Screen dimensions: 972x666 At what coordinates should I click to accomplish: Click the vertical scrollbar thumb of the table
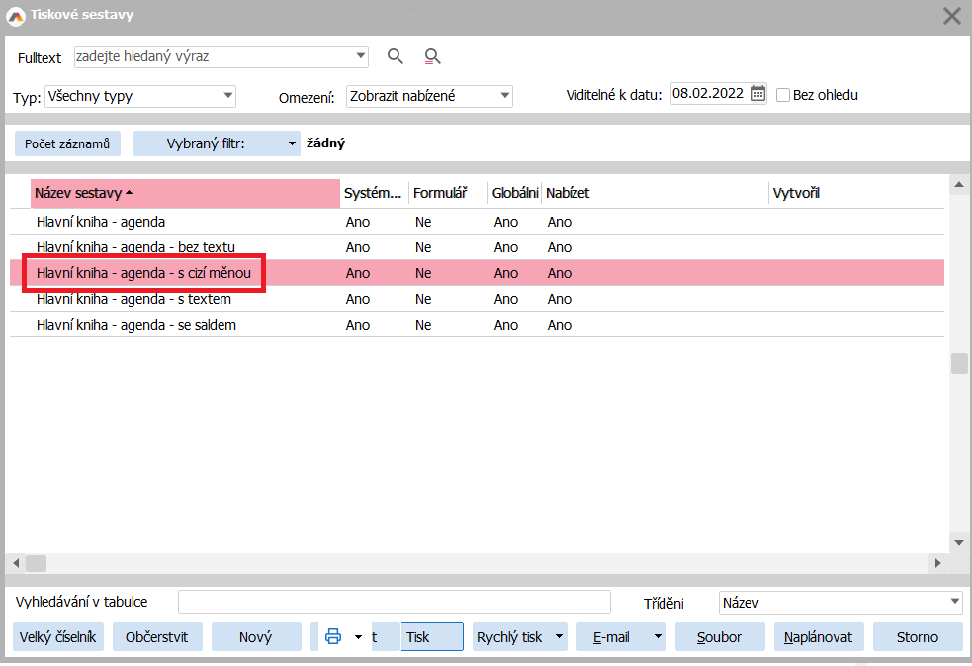click(958, 363)
